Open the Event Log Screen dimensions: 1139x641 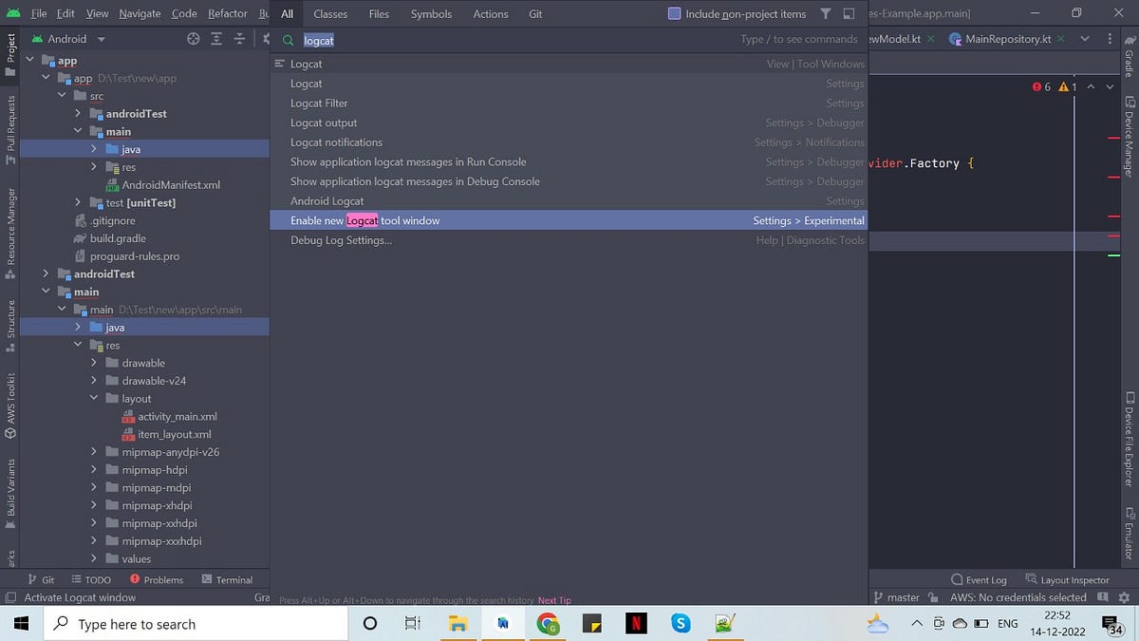(979, 579)
